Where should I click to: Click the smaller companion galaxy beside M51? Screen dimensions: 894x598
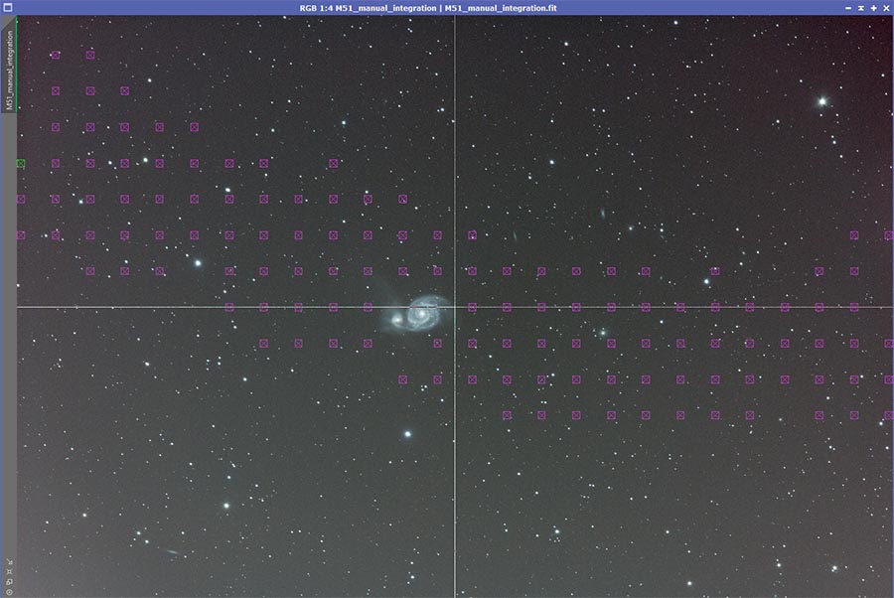coord(397,320)
